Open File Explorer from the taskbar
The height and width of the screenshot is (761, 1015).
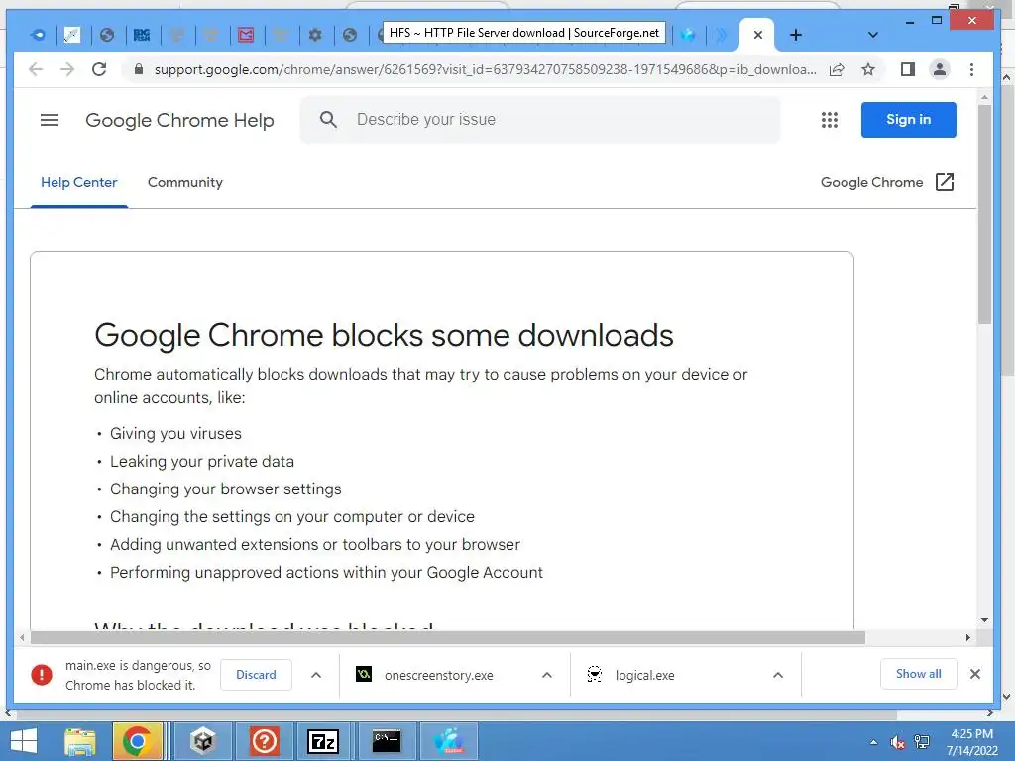point(80,741)
